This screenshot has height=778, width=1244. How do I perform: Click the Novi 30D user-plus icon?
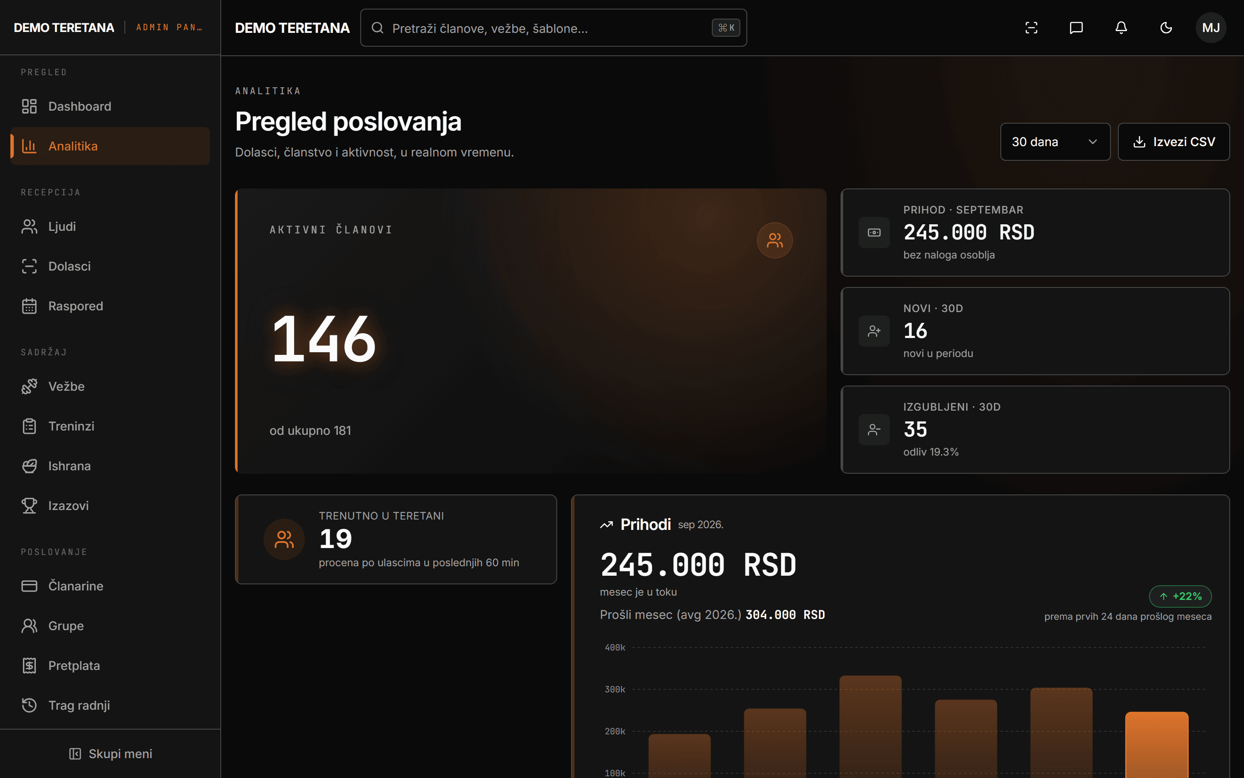[874, 331]
